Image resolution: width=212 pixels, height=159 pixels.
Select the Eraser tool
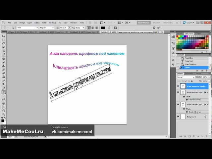point(4,73)
